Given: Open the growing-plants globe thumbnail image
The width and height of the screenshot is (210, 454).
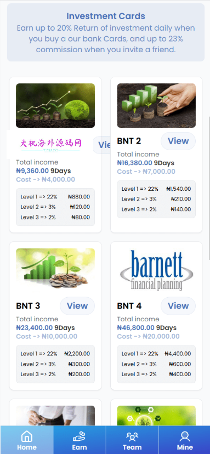Looking at the screenshot, I should pyautogui.click(x=55, y=105).
